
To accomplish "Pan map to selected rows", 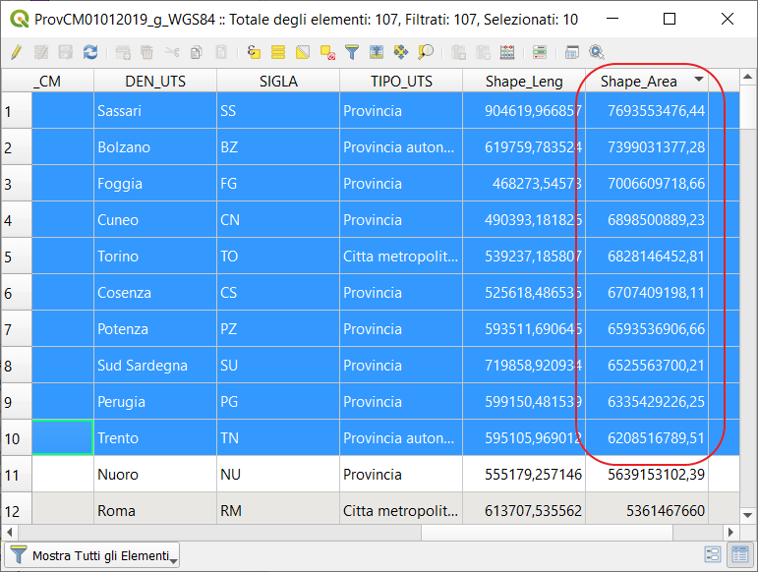I will click(x=401, y=52).
